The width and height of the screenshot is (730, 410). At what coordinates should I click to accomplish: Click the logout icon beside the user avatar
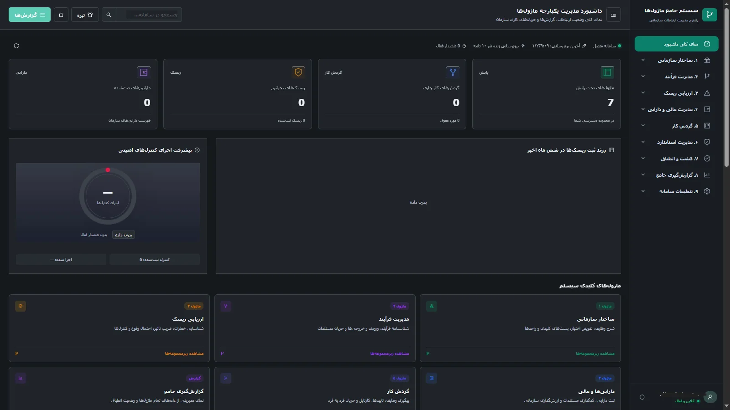[642, 397]
